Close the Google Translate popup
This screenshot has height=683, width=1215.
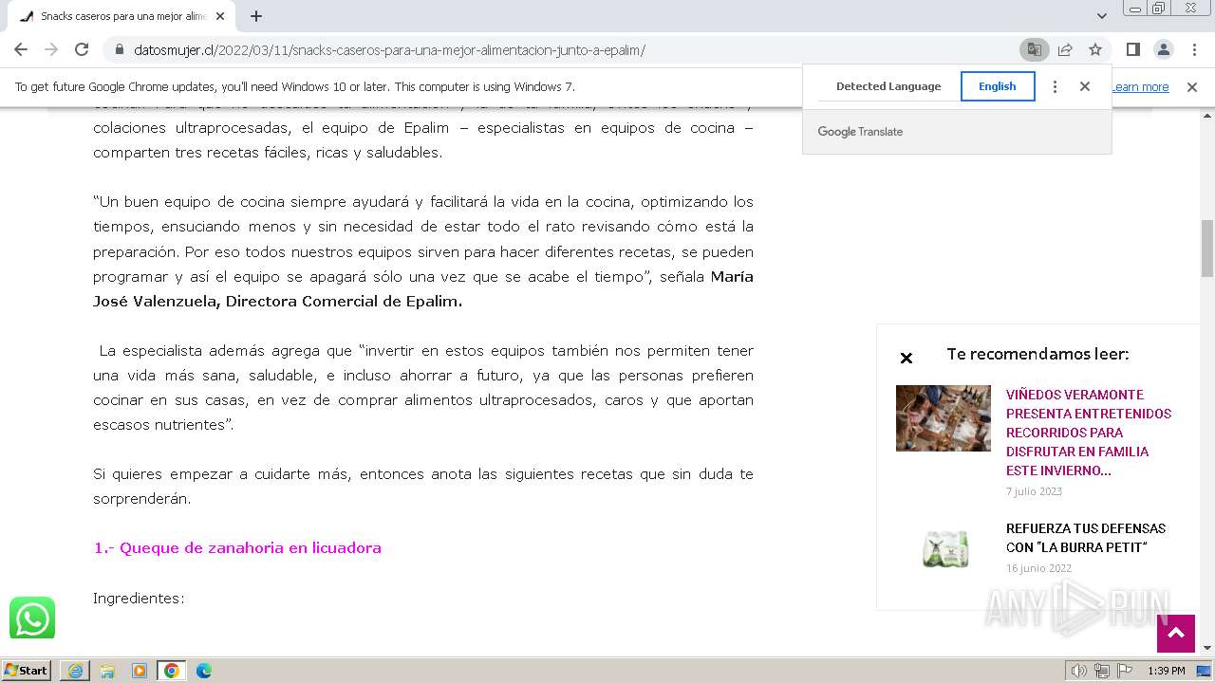click(x=1085, y=86)
